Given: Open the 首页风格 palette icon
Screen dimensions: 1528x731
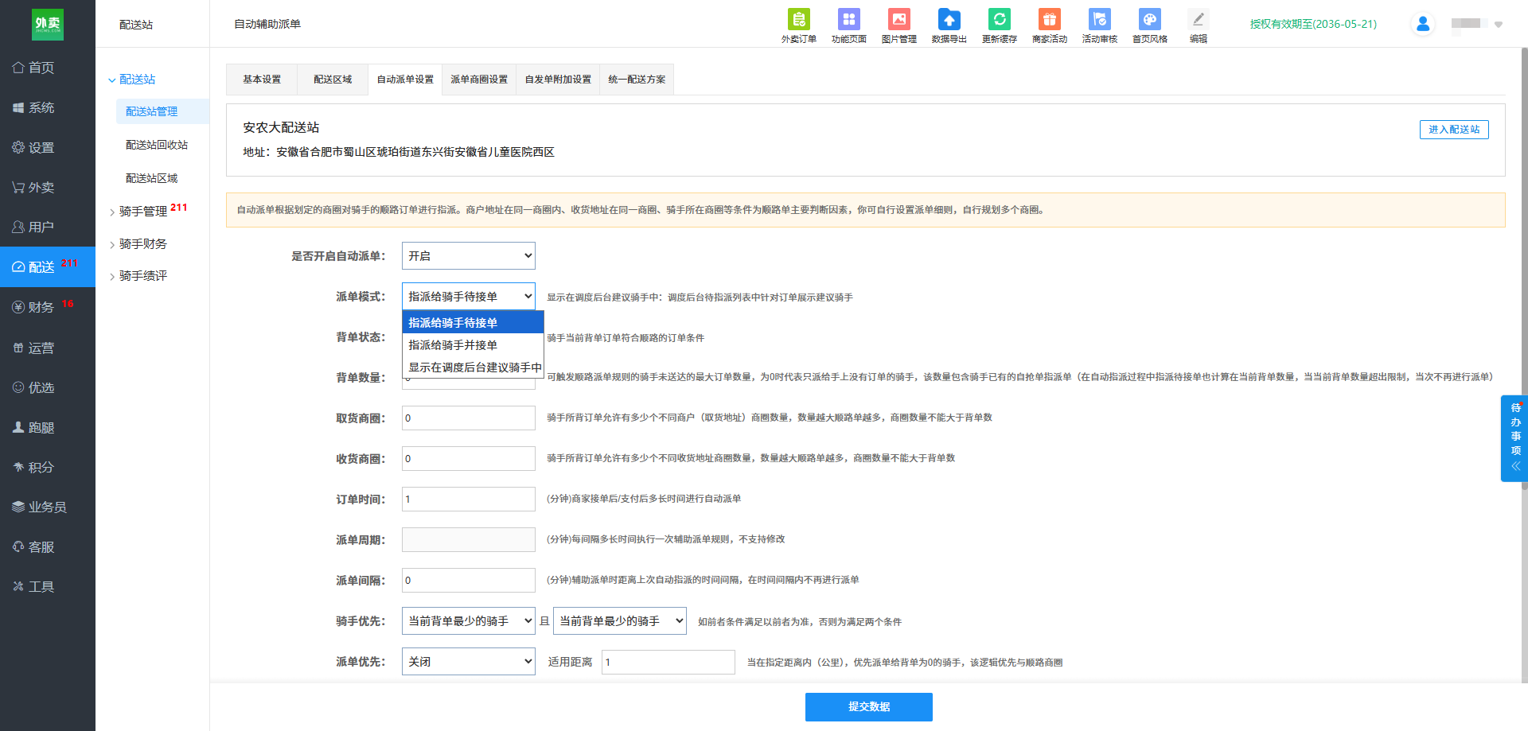Looking at the screenshot, I should [1149, 25].
